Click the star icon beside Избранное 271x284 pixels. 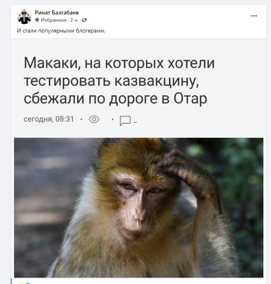point(37,20)
